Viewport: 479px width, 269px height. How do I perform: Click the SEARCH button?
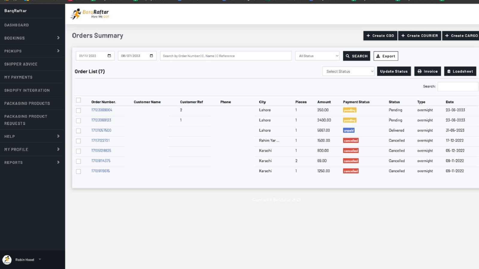(357, 56)
